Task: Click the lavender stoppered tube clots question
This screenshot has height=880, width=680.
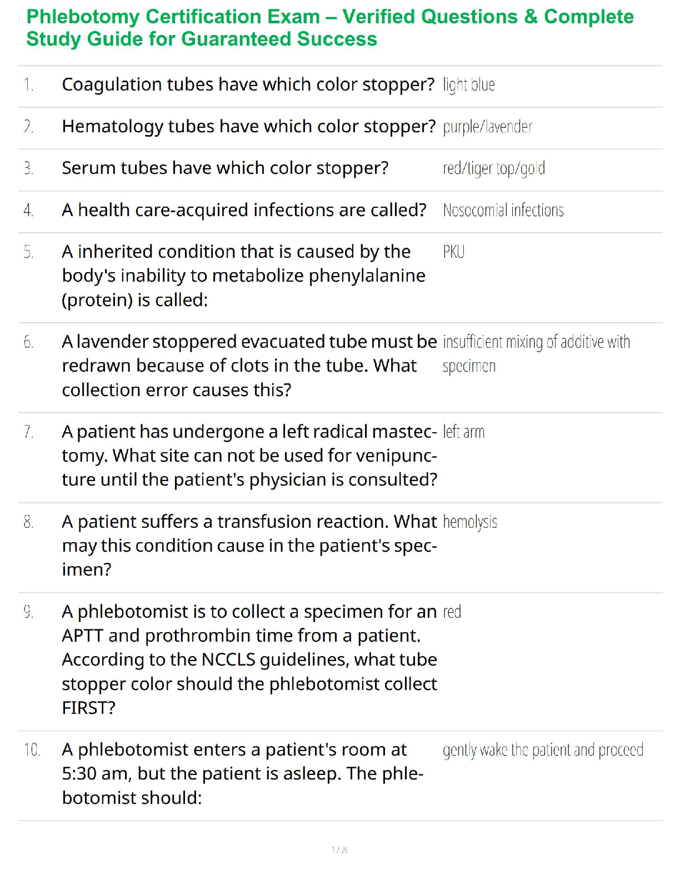Action: [x=249, y=366]
